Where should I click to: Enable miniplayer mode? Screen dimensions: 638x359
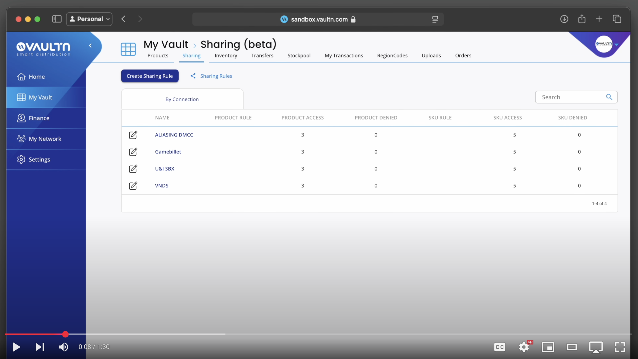pyautogui.click(x=548, y=347)
